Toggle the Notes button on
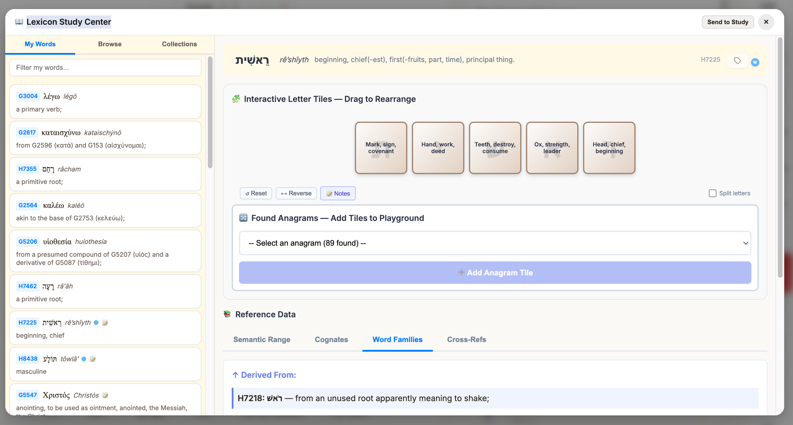This screenshot has width=793, height=425. click(338, 193)
